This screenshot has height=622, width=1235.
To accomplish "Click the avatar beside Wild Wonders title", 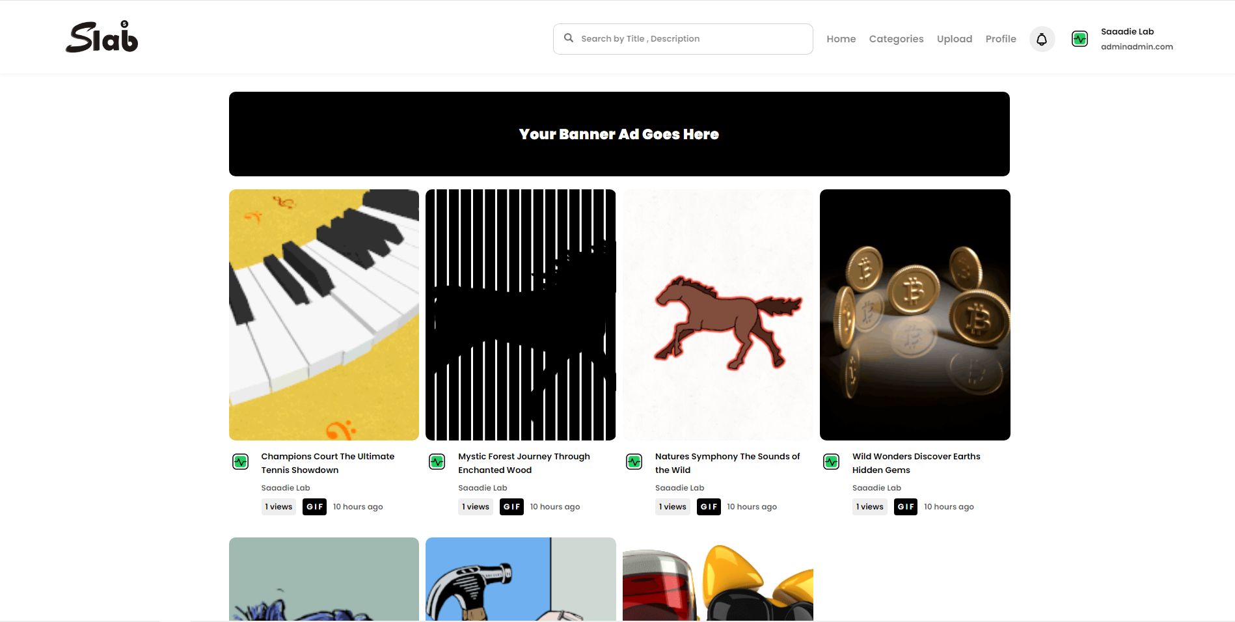I will (x=832, y=462).
